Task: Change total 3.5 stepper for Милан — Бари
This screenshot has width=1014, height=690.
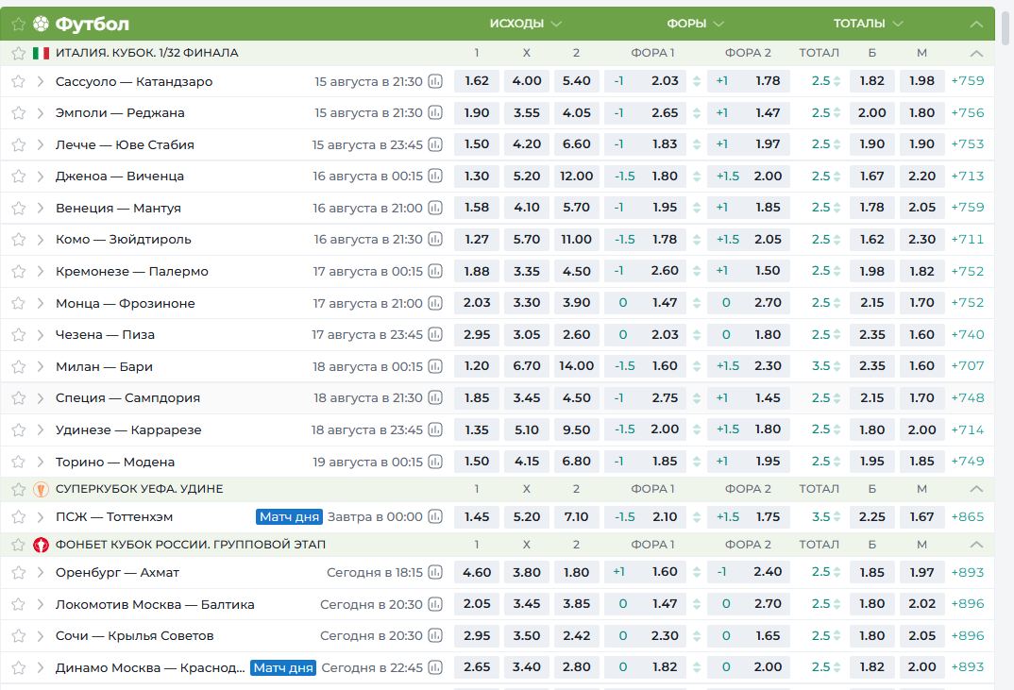Action: pyautogui.click(x=837, y=366)
